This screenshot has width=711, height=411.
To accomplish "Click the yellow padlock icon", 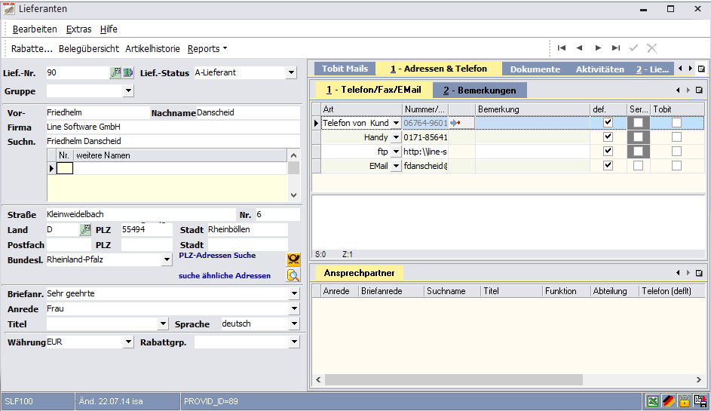I will [684, 401].
